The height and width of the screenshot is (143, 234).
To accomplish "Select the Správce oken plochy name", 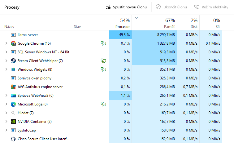I will click(x=34, y=78).
